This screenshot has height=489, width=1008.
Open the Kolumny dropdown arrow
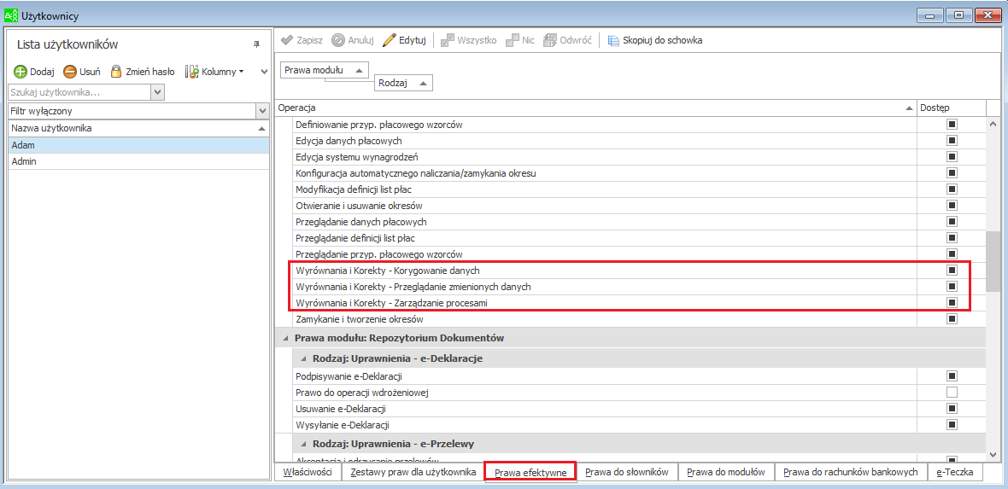coord(241,72)
